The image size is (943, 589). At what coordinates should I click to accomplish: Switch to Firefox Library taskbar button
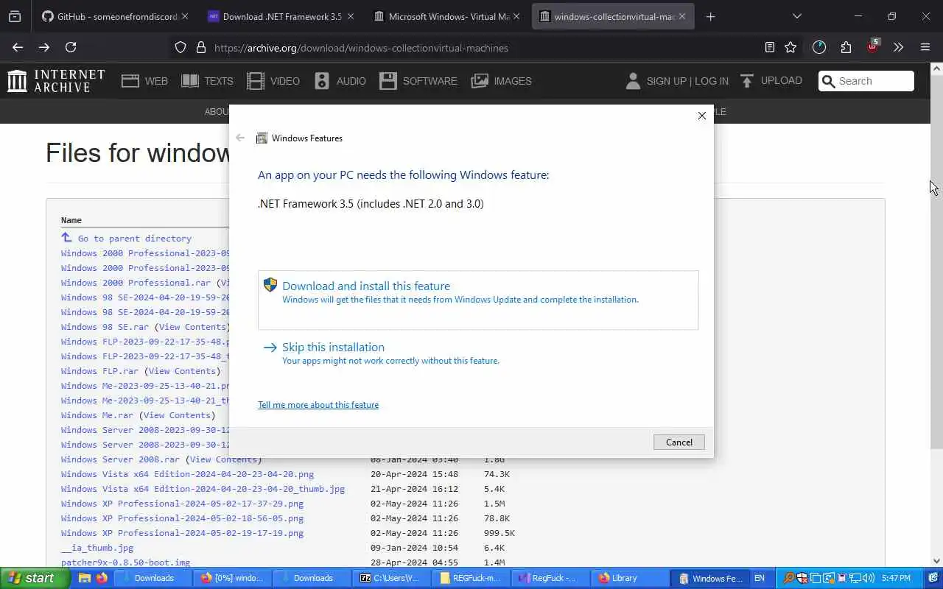pos(629,578)
